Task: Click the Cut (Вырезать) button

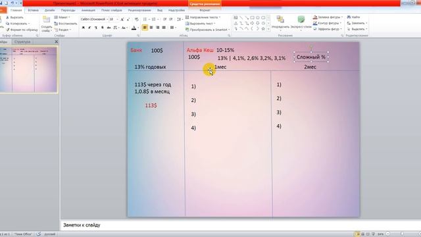Action: 15,18
